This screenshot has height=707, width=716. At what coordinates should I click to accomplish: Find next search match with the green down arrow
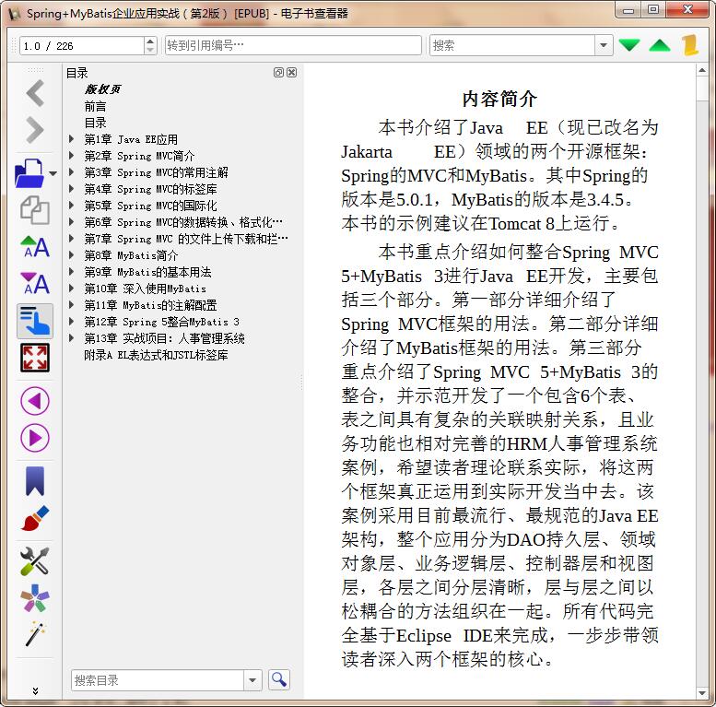629,45
